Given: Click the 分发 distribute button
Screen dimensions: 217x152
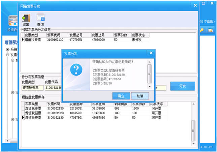Looking at the screenshot, I should tap(182, 86).
